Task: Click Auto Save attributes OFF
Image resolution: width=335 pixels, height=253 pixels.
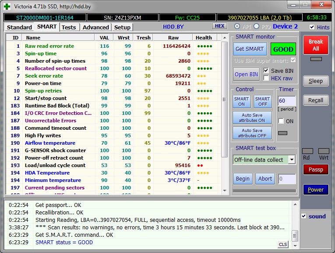Action: (x=252, y=133)
